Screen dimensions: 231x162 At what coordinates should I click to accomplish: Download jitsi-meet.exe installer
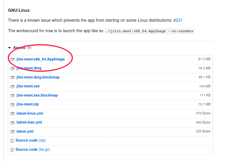pyautogui.click(x=28, y=86)
